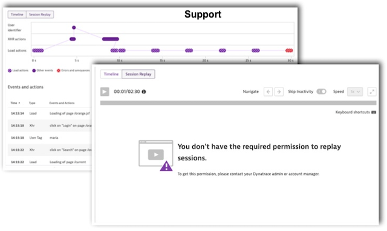The width and height of the screenshot is (387, 231).
Task: Sort by Time column header
Action: (15, 103)
